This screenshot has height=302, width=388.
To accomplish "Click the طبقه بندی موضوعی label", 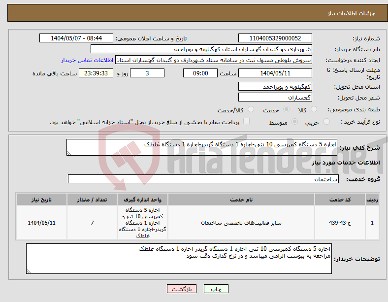I will pyautogui.click(x=354, y=109).
